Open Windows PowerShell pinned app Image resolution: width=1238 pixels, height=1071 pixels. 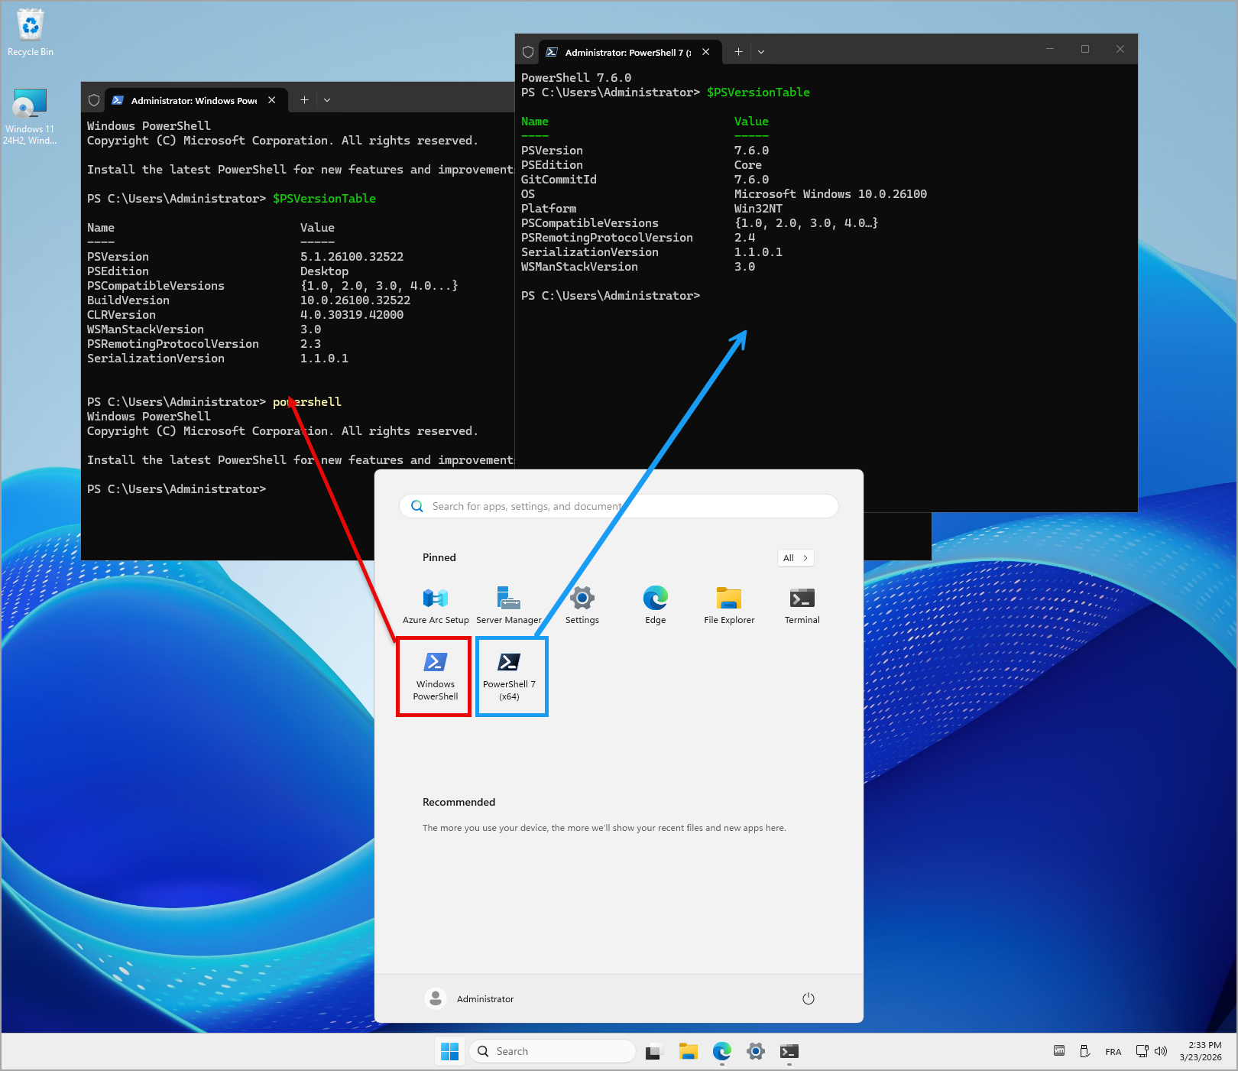(x=436, y=676)
